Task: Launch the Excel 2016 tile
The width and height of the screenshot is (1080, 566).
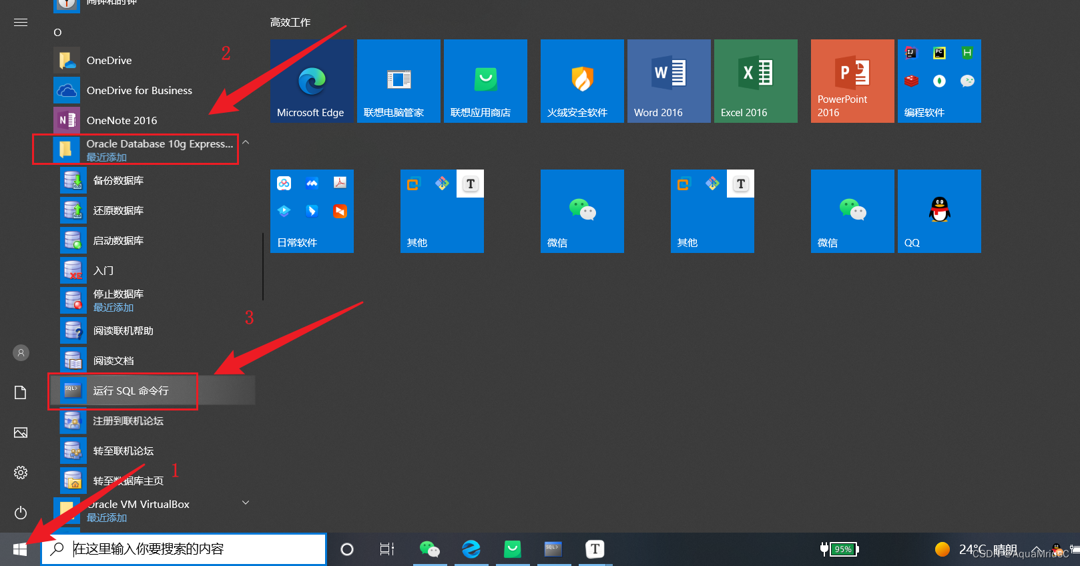Action: coord(756,81)
